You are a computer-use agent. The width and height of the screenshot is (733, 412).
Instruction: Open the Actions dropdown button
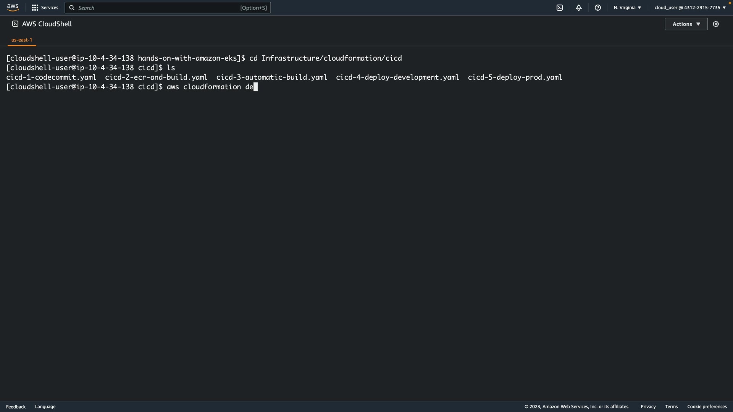point(686,24)
